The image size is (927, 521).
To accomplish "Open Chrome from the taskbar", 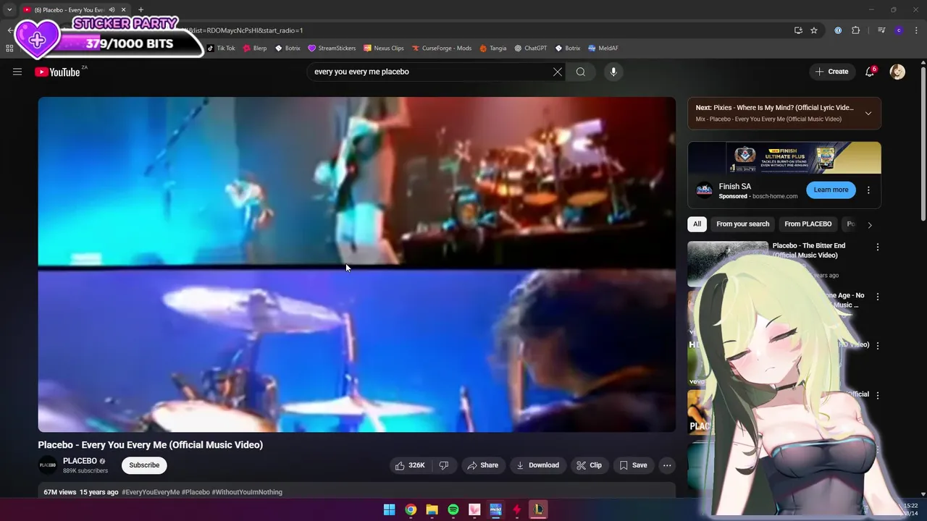I will [x=411, y=509].
